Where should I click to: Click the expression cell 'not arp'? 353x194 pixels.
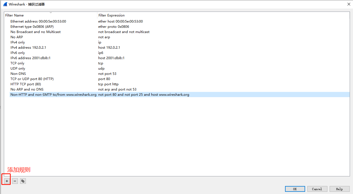click(104, 37)
